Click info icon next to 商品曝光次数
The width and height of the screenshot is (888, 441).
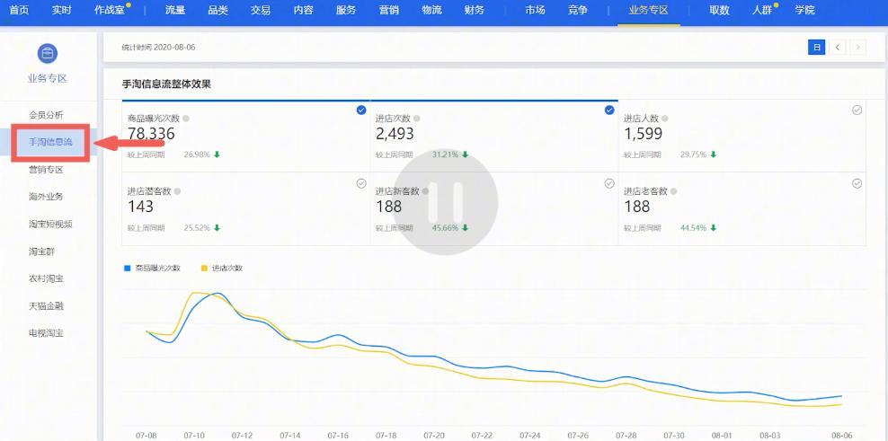(186, 119)
